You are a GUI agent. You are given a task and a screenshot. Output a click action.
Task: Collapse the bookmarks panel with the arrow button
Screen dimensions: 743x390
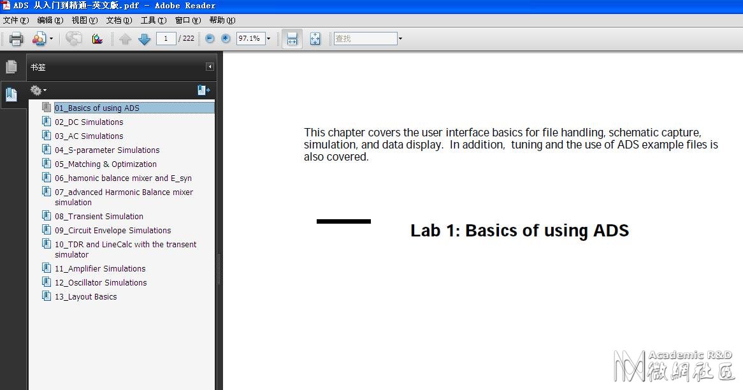click(210, 67)
